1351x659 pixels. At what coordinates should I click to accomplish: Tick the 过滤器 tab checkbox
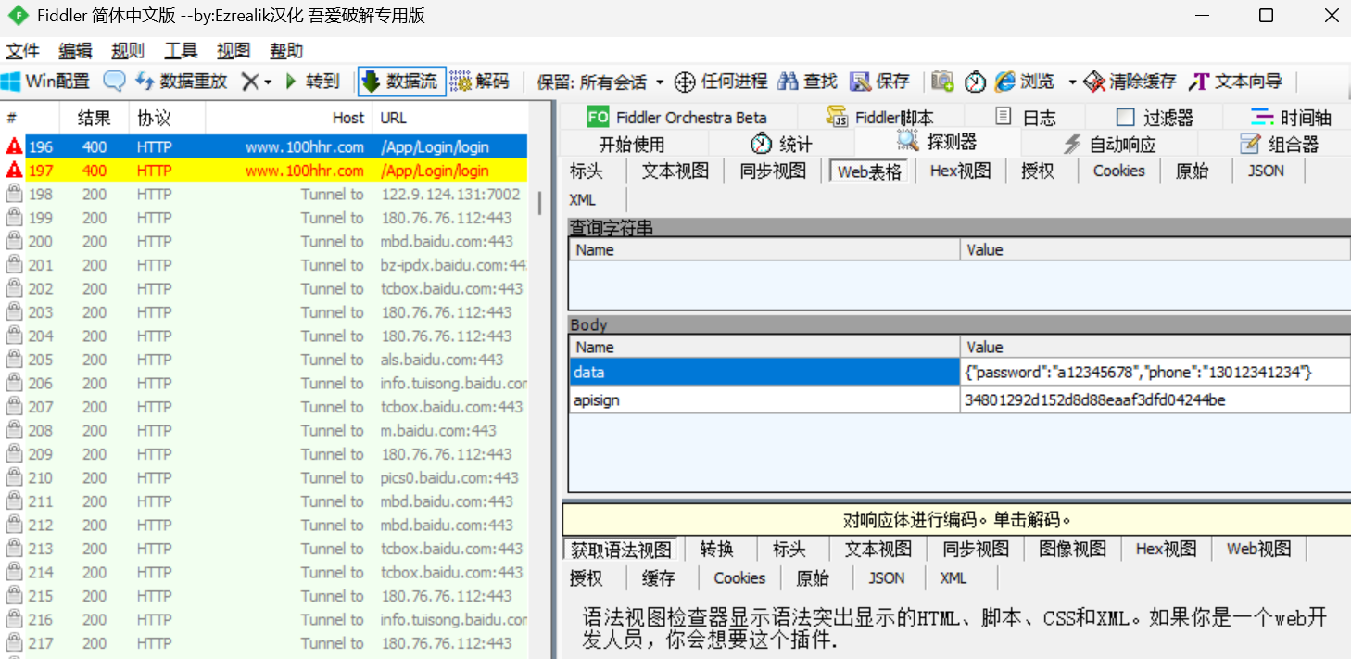(x=1126, y=117)
